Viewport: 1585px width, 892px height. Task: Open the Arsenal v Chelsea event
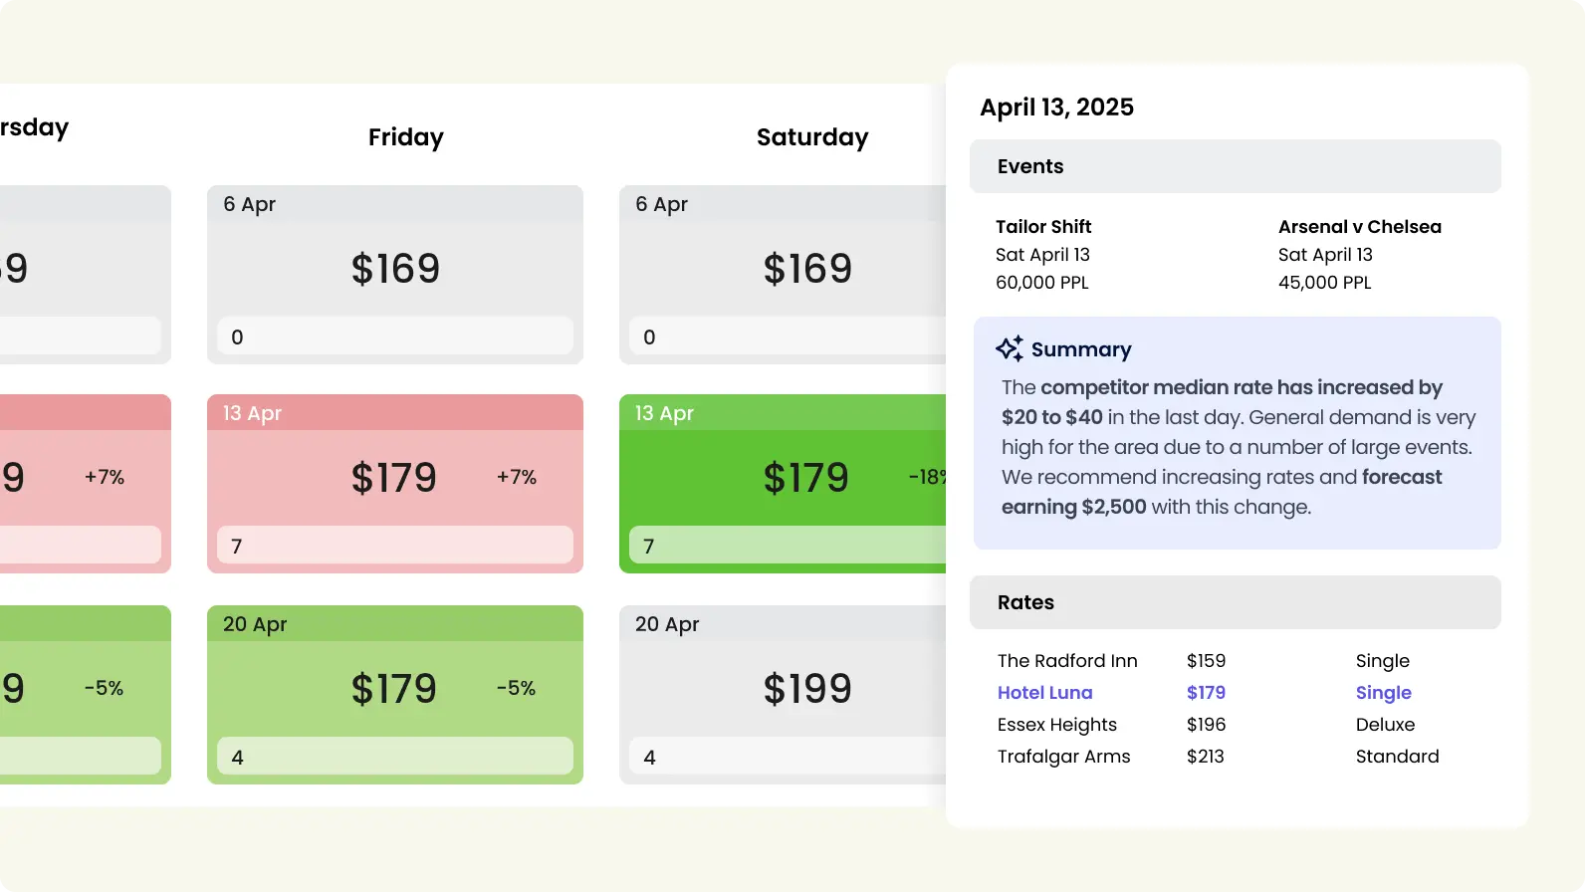pos(1359,227)
